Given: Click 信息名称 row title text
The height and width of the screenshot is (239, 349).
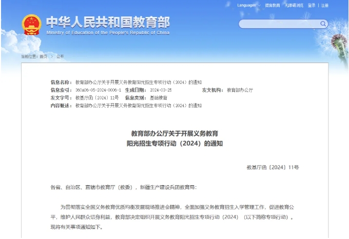Looking at the screenshot, I should point(139,82).
